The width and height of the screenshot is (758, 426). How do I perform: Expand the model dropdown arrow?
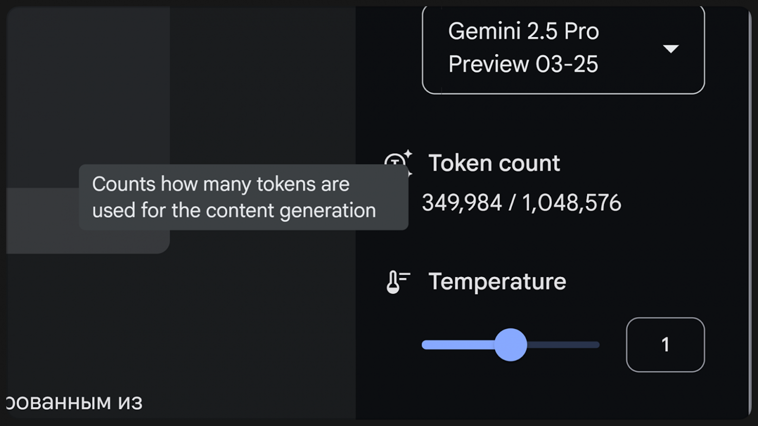point(671,49)
